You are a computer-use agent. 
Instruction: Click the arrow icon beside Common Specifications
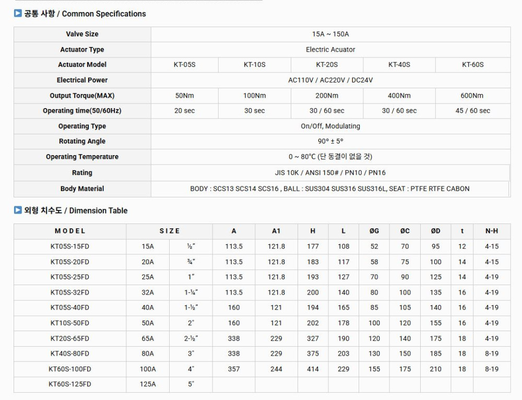click(18, 14)
